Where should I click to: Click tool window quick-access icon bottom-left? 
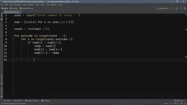[2, 104]
